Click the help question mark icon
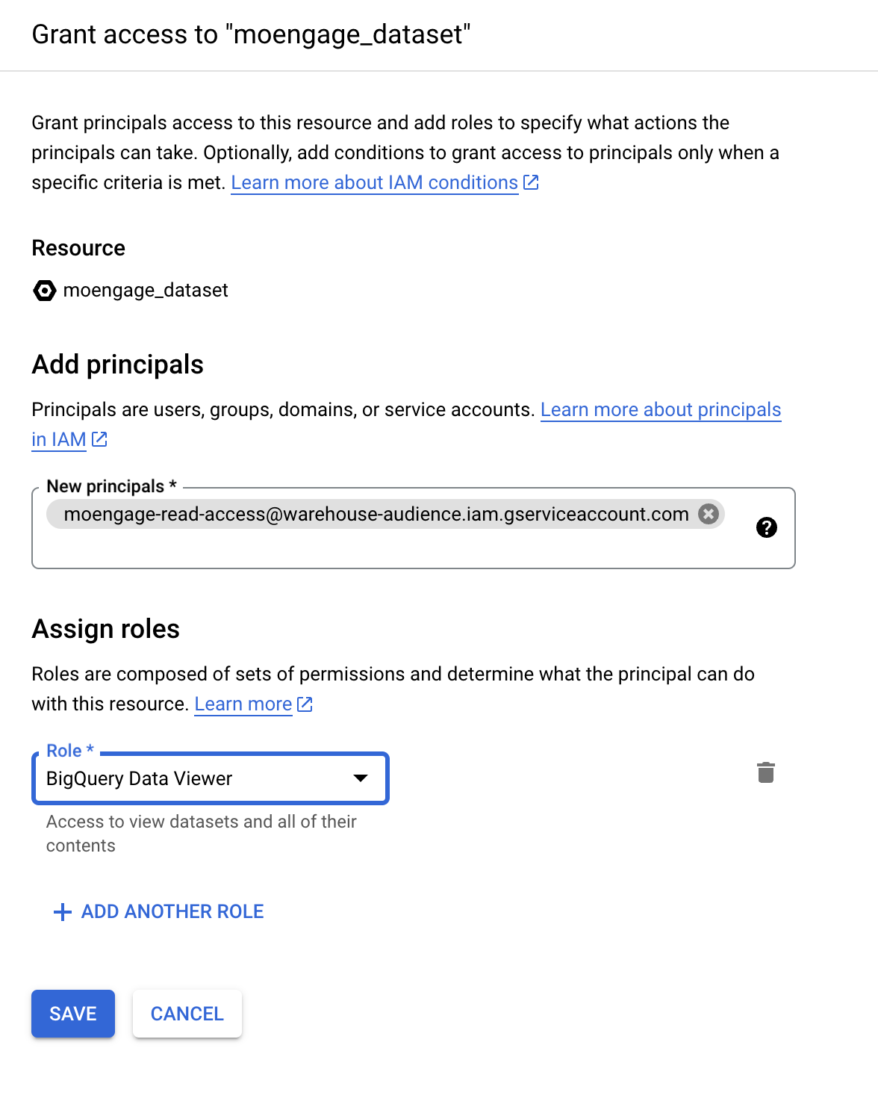878x1116 pixels. [767, 527]
